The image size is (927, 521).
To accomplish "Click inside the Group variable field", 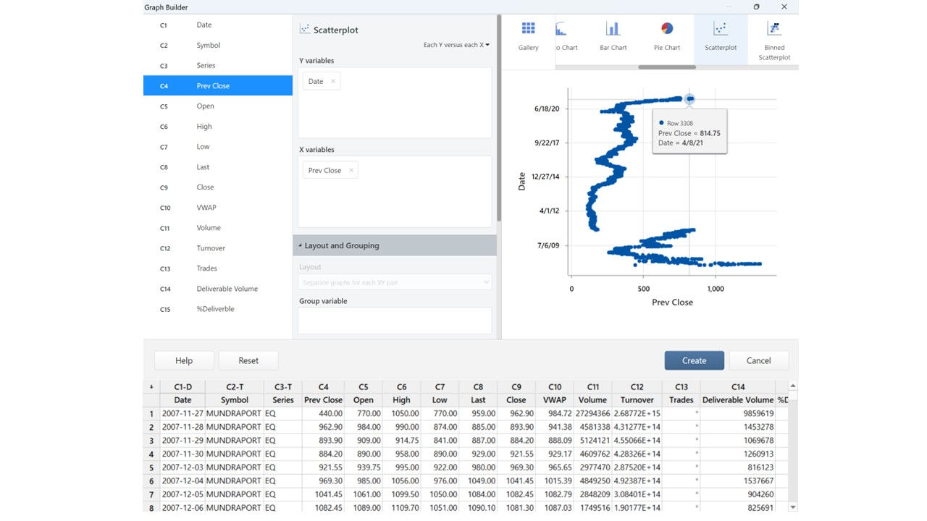I will [x=394, y=319].
